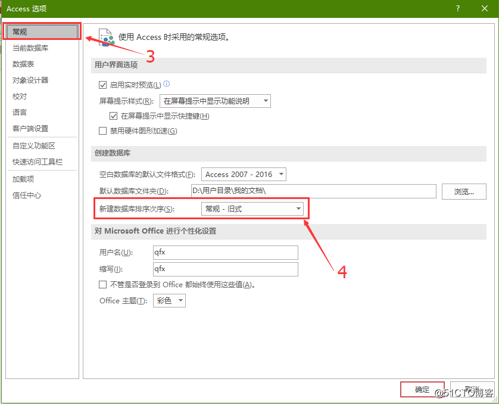Select the 校对 category
Image resolution: width=499 pixels, height=404 pixels.
point(42,96)
